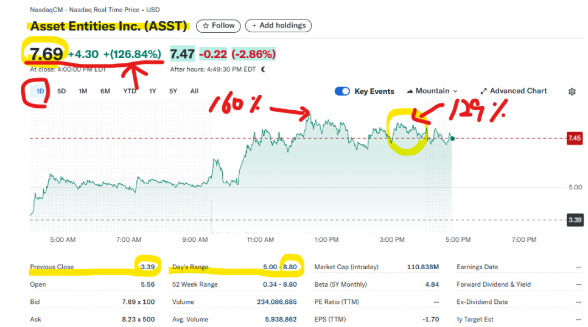Select the 1M time range tab
This screenshot has width=588, height=327.
(83, 91)
